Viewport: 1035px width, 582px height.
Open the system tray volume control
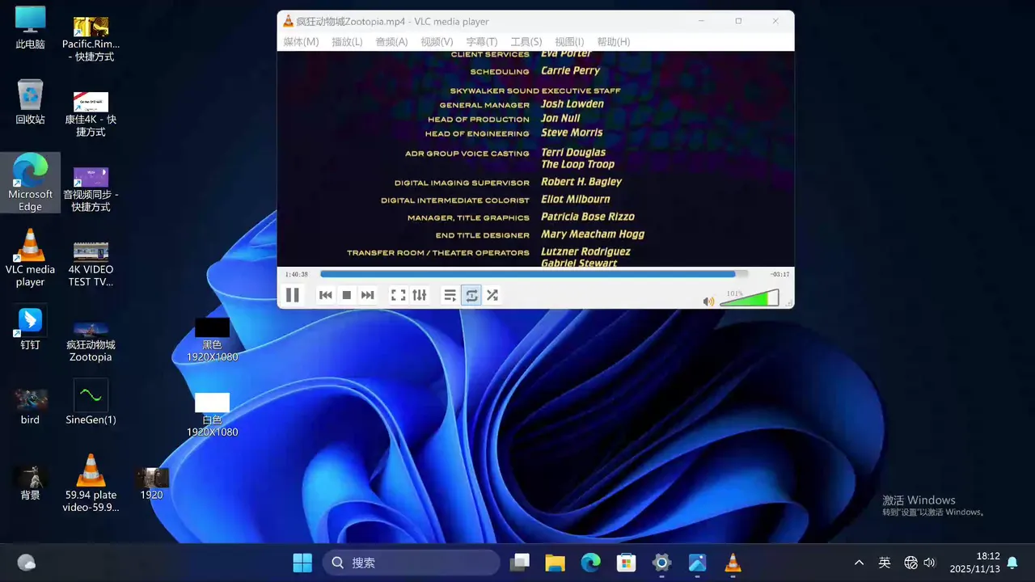929,563
